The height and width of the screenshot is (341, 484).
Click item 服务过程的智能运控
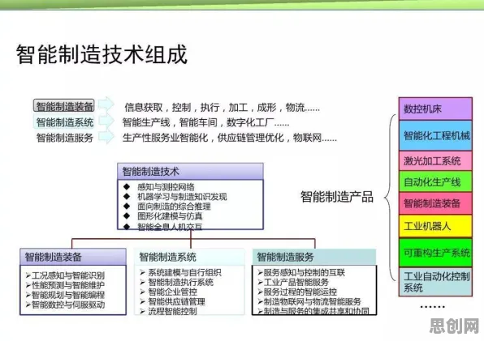(x=300, y=292)
